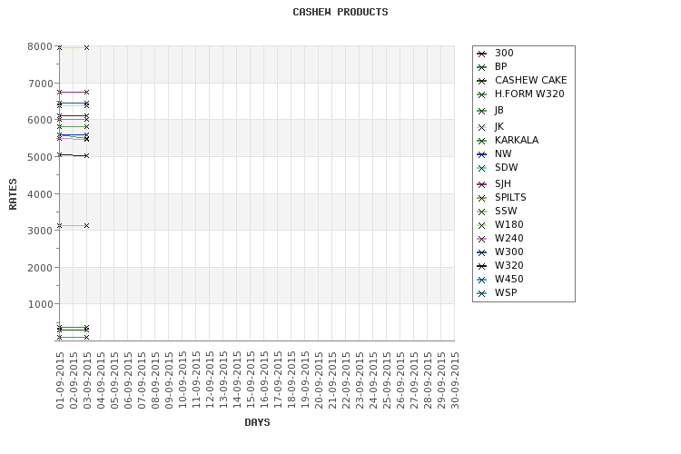This screenshot has width=681, height=454.
Task: Click the W180 legend marker icon
Action: 481,225
